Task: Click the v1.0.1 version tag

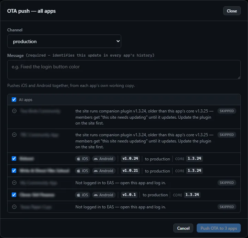Action: click(129, 195)
